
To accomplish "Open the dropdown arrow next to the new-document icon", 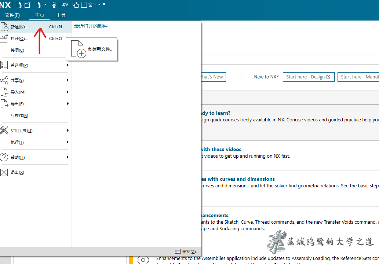I will pos(45,5).
